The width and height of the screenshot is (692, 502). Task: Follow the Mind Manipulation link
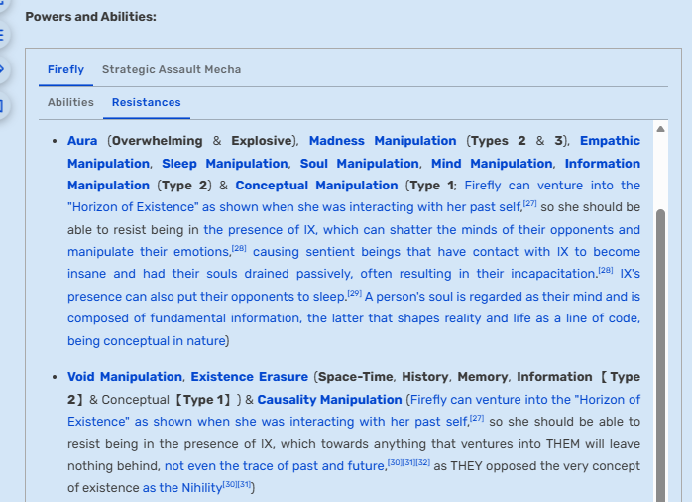point(492,164)
